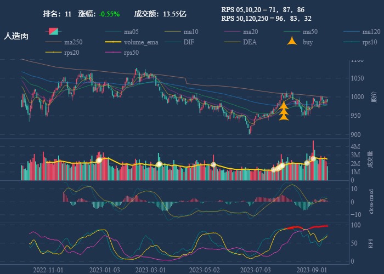Click the yellow volume_ema legend line icon
Screen dimensions: 384x274
(113, 42)
